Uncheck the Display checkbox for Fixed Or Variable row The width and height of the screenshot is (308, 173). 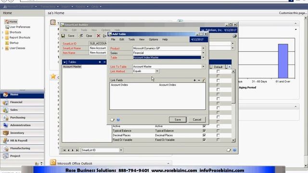coord(204,140)
